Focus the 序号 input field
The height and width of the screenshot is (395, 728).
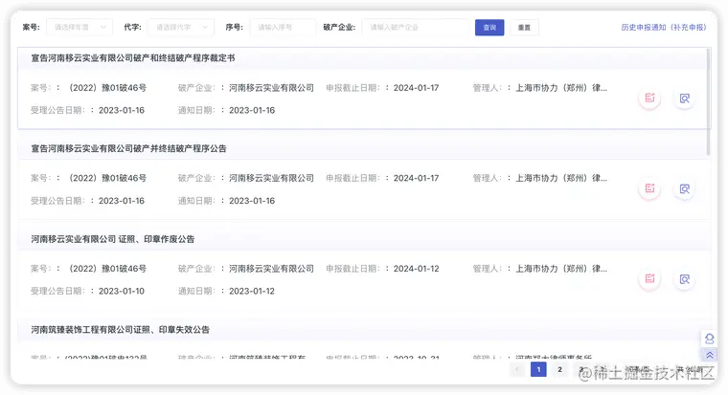coord(283,28)
